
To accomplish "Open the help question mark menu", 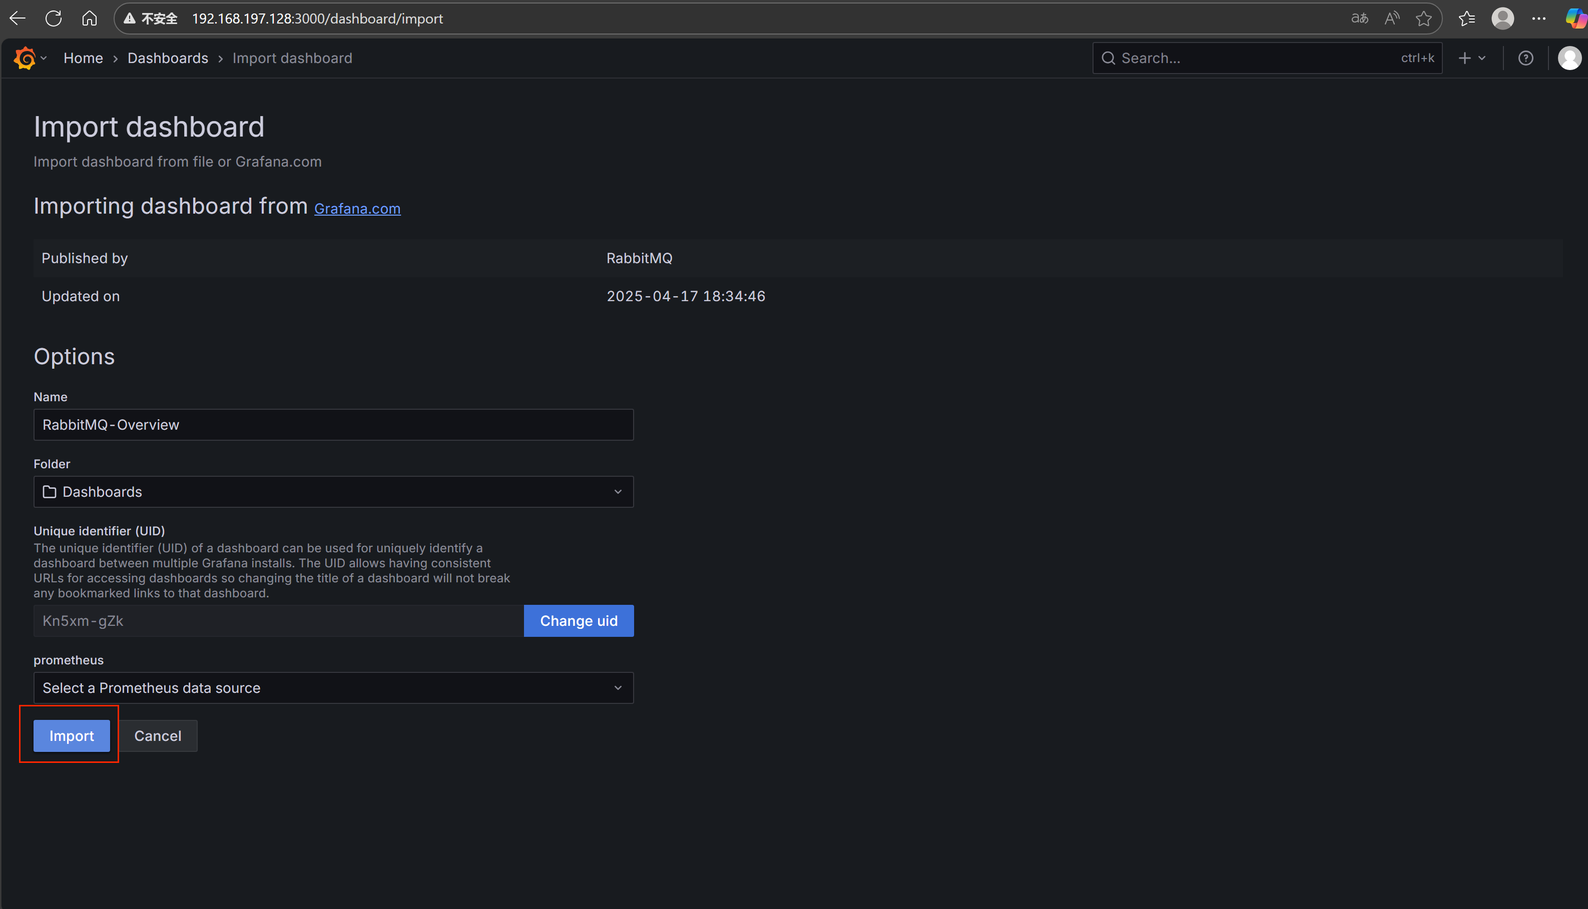I will [1525, 58].
